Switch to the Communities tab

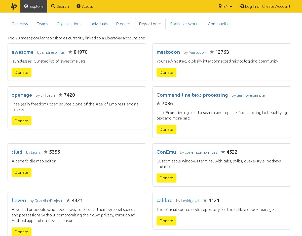tap(219, 24)
